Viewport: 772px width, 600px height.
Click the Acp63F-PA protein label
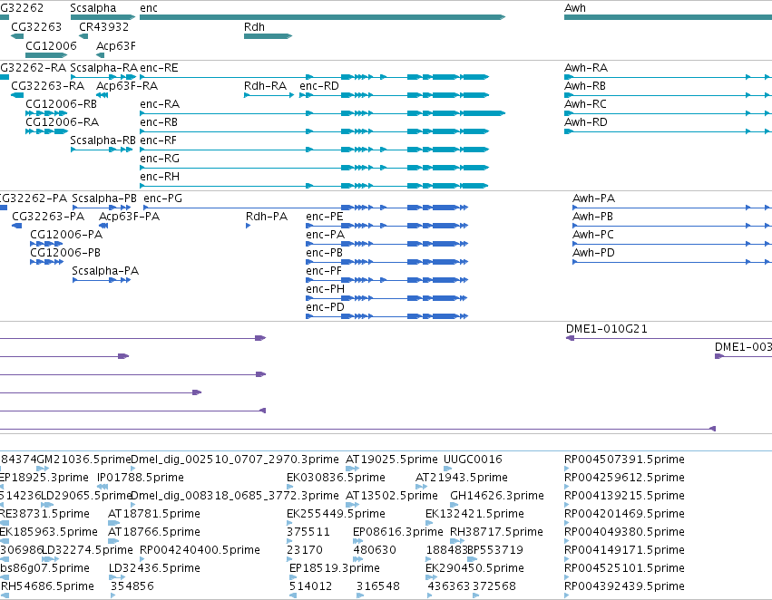click(x=130, y=217)
